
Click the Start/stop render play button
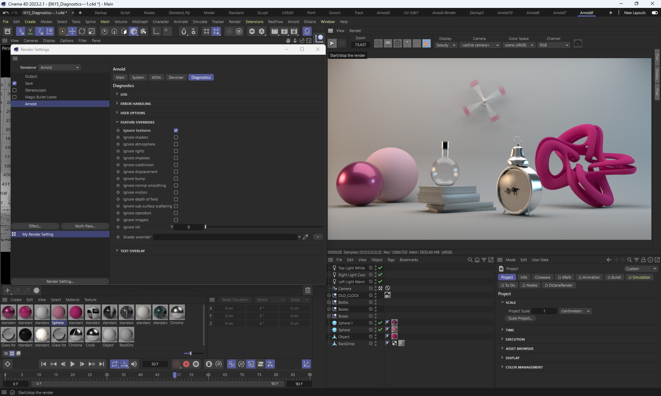point(332,43)
